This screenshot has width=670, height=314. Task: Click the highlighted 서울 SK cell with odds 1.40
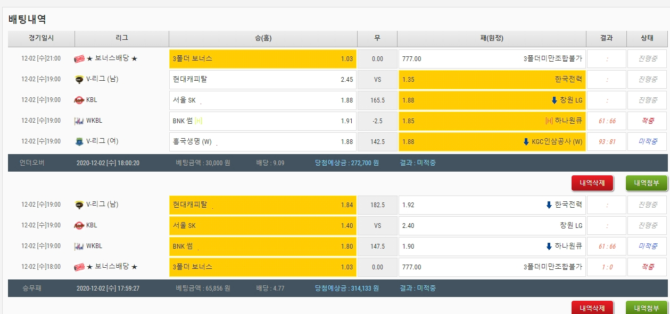pyautogui.click(x=262, y=226)
